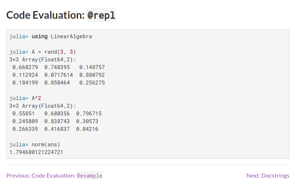Click matrix value 0.55851

[23, 114]
